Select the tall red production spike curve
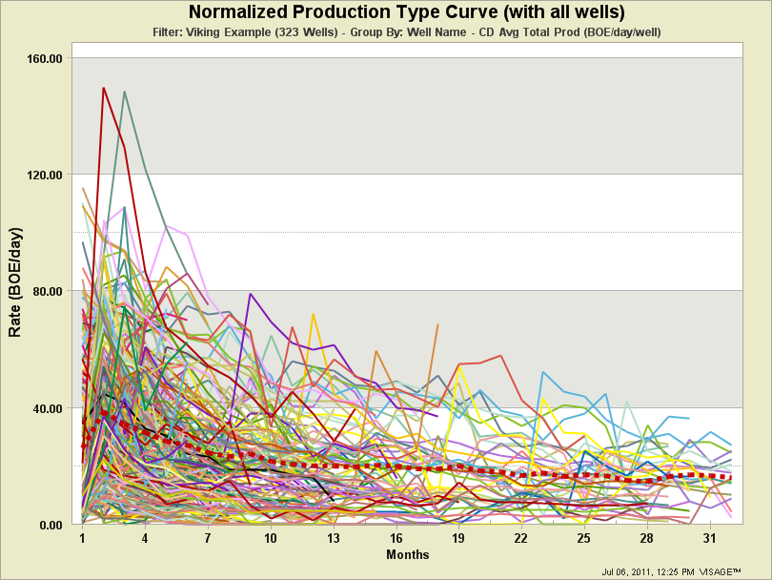Image resolution: width=772 pixels, height=580 pixels. 103,89
